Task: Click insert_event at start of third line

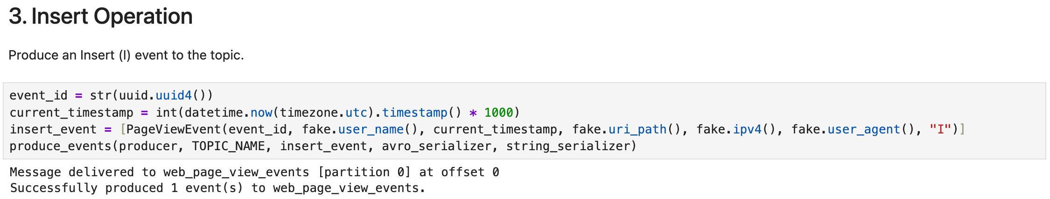Action: click(53, 129)
